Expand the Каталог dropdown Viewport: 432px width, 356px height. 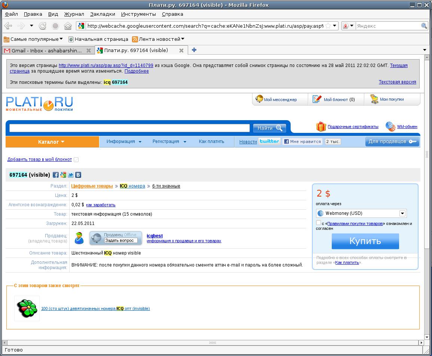(x=52, y=142)
